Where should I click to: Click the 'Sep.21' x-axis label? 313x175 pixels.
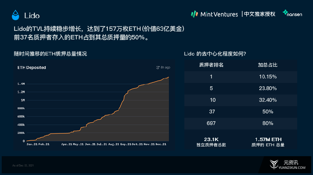126,144
